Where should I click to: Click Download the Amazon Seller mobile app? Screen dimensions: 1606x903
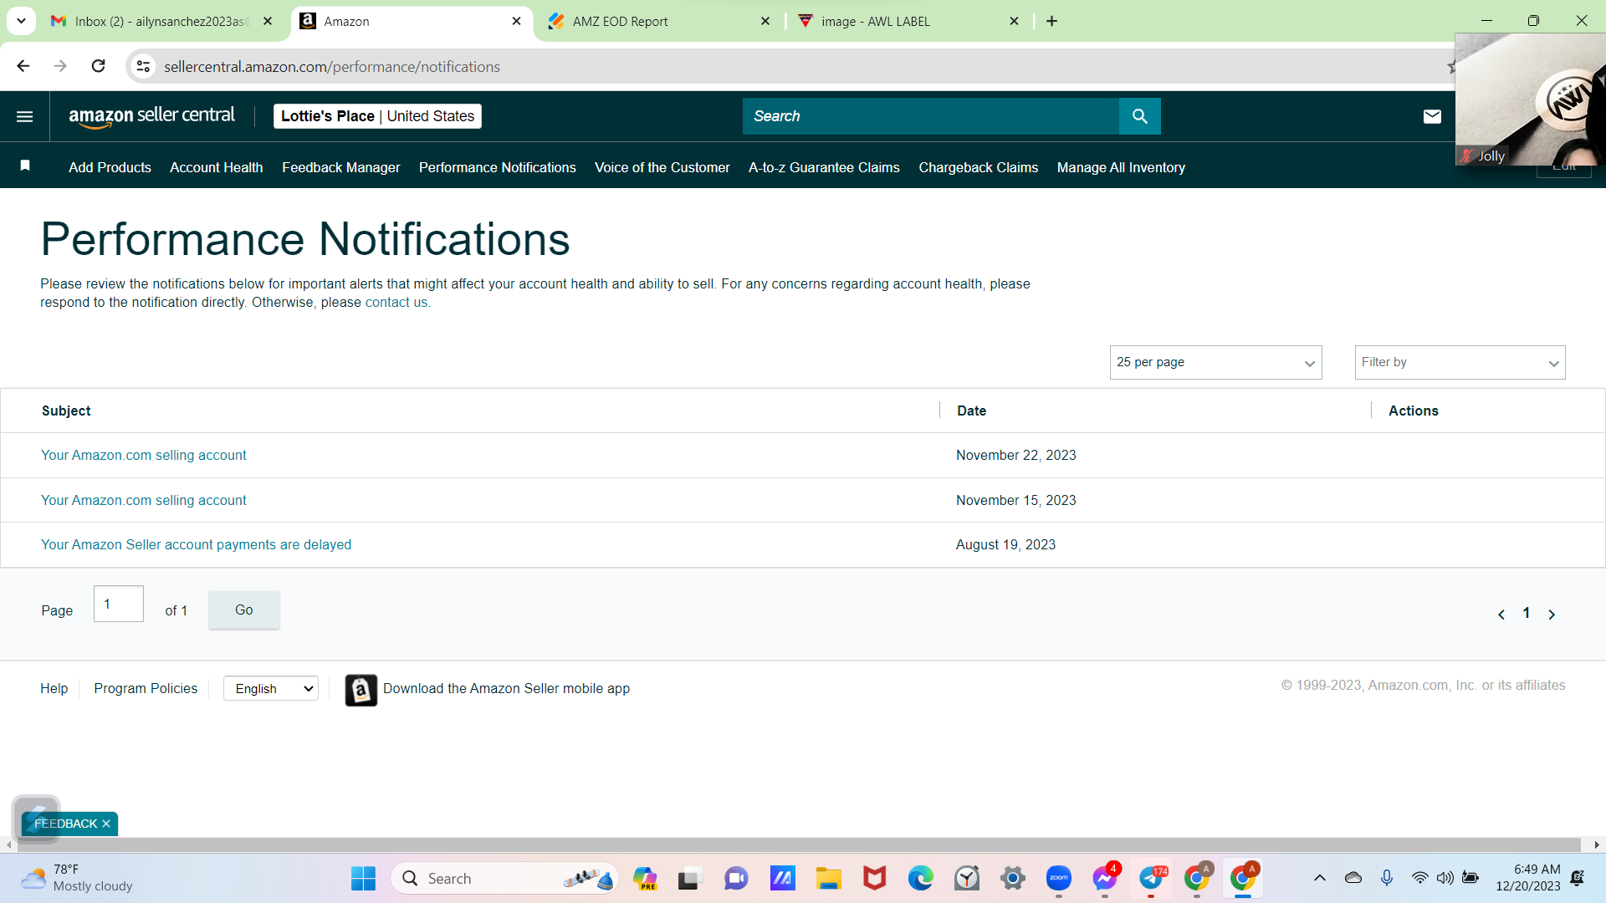tap(506, 688)
